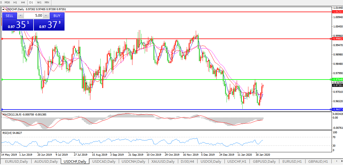Switch to M30 timeframe
This screenshot has height=165, width=343.
(x=7, y=2)
